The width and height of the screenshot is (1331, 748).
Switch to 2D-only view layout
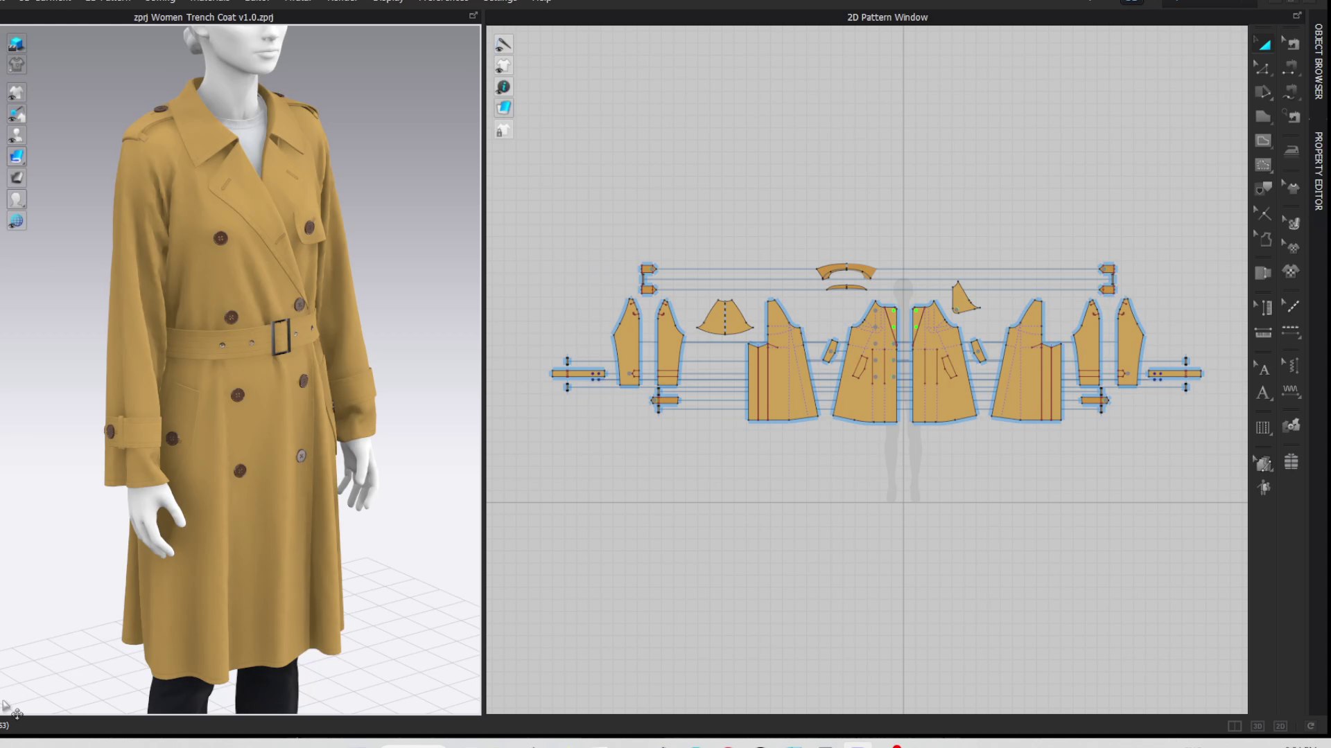(1280, 726)
